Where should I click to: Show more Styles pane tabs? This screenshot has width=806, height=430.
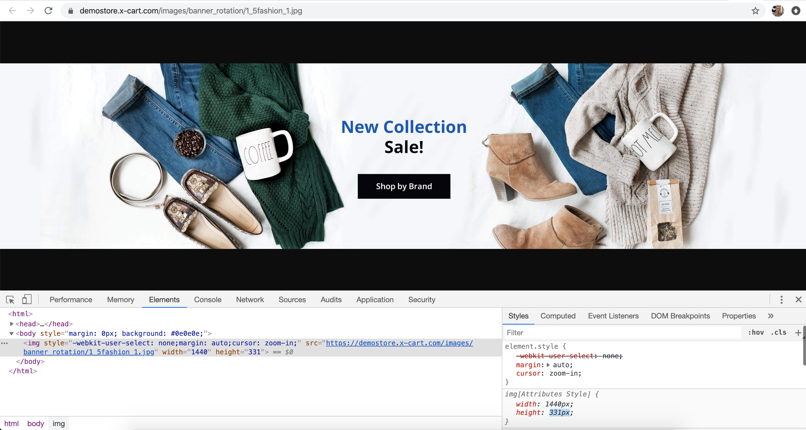coord(771,316)
